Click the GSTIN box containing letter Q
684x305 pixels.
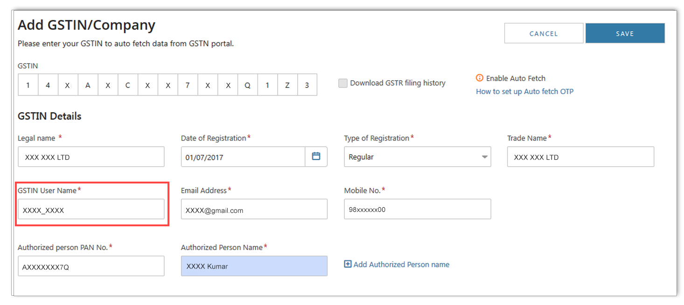click(247, 85)
